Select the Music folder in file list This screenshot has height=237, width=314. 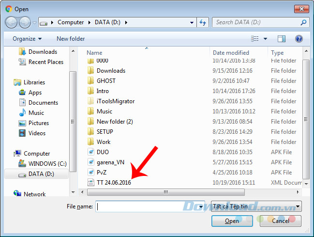pos(105,111)
